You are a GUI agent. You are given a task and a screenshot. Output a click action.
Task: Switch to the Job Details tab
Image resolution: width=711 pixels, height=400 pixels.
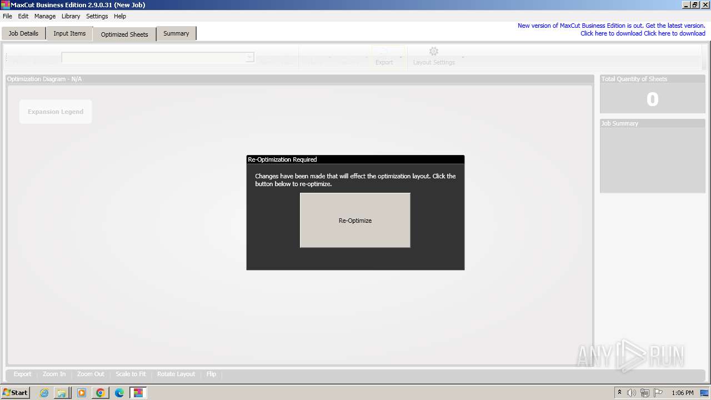click(23, 33)
